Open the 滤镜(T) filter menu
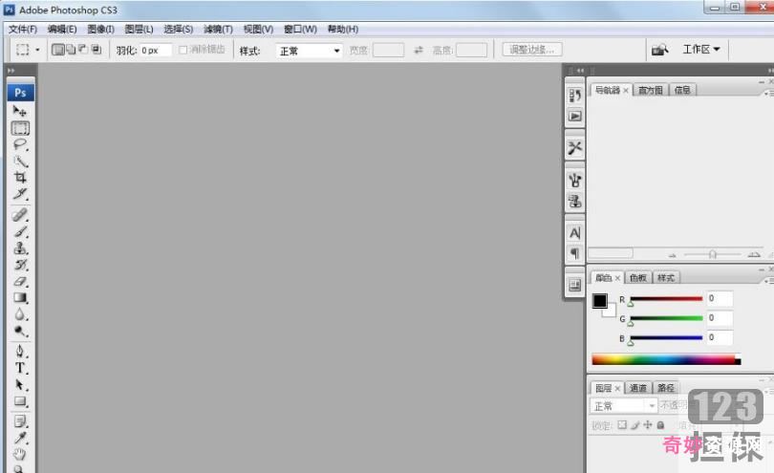Screen dimensions: 774x473 [218, 29]
